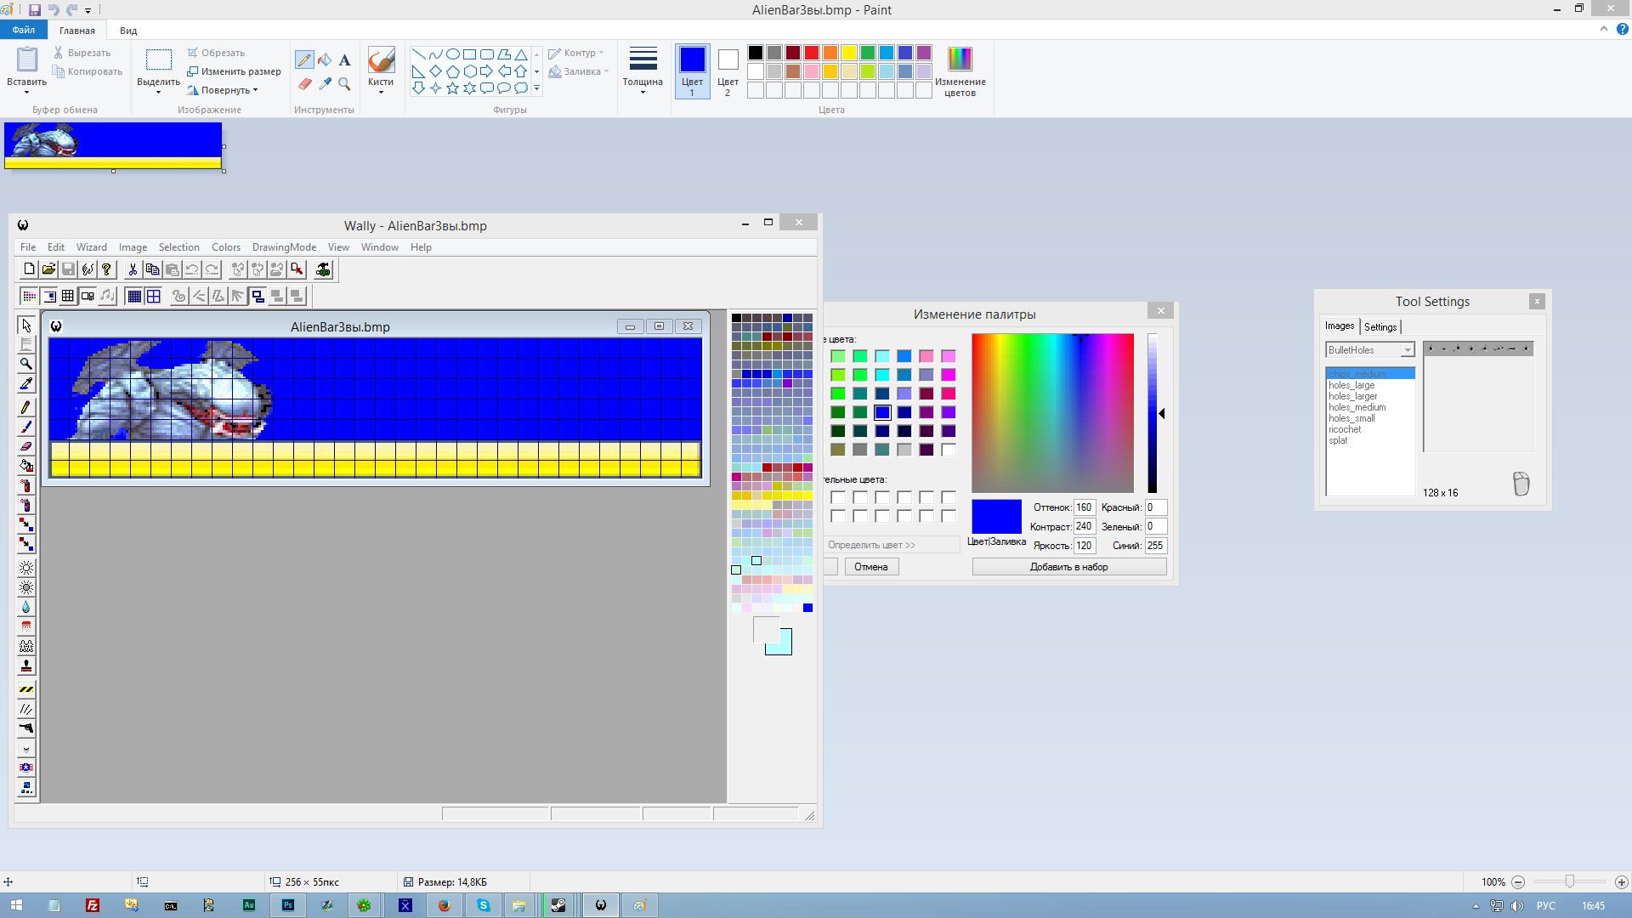Open the DrawingMode menu in Wally
This screenshot has height=918, width=1632.
pyautogui.click(x=284, y=247)
